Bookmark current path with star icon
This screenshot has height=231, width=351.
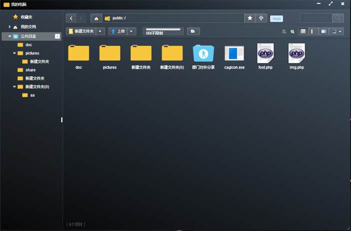click(250, 18)
